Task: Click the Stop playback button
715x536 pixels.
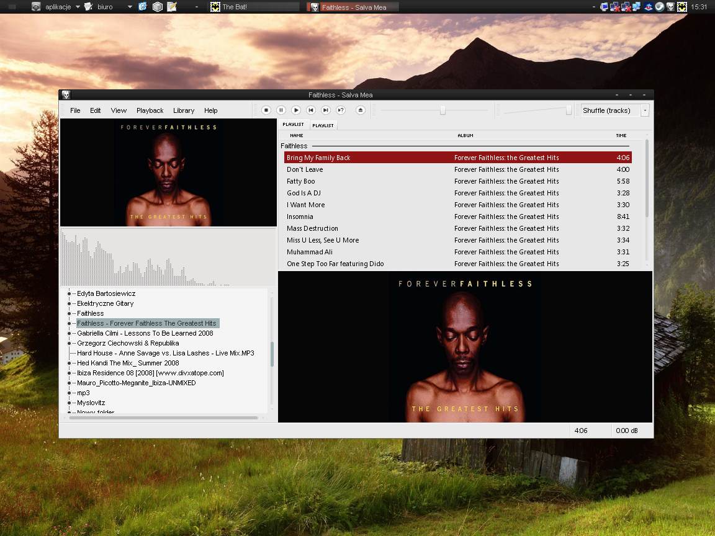Action: pos(266,110)
